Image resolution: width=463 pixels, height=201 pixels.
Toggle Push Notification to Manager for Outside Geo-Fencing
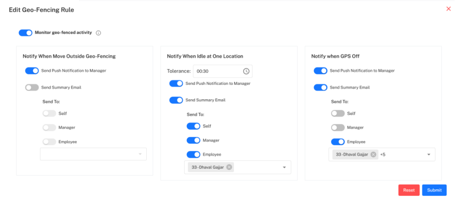pyautogui.click(x=32, y=71)
